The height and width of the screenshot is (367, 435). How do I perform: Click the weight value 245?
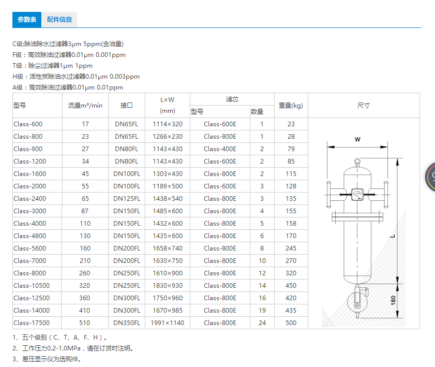coord(291,248)
